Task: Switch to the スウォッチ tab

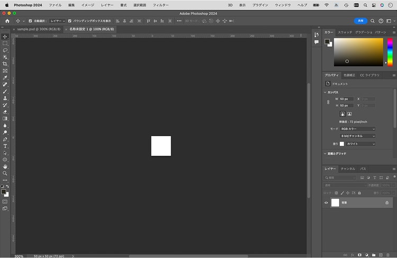Action: (345, 32)
